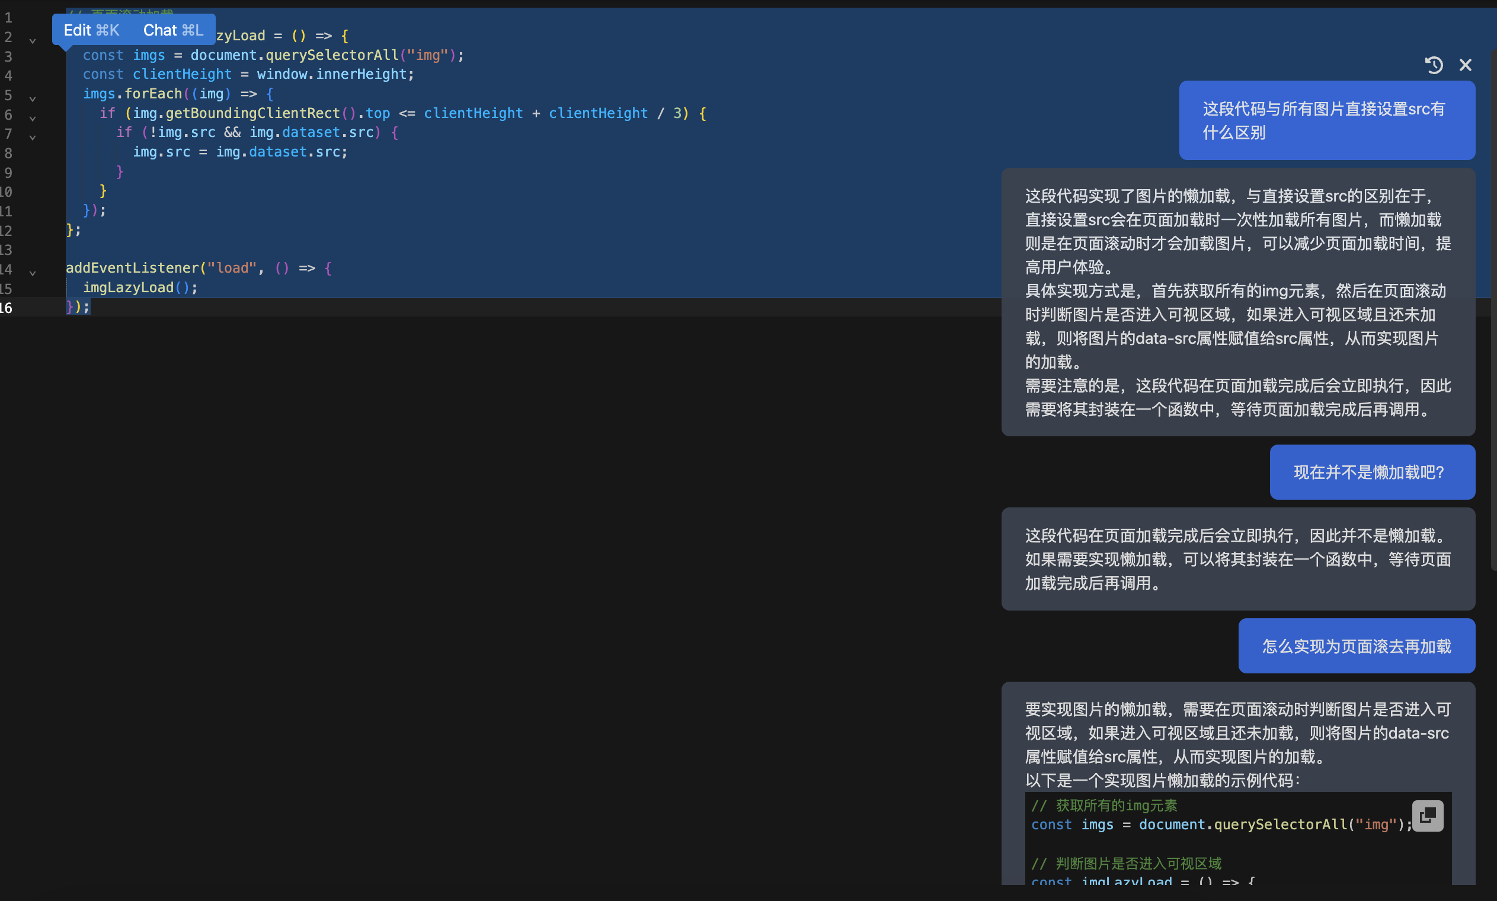1497x901 pixels.
Task: Fold the forEach block on line 5
Action: [33, 98]
